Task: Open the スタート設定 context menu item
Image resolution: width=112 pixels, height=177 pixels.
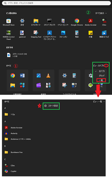Action: (x=51, y=106)
